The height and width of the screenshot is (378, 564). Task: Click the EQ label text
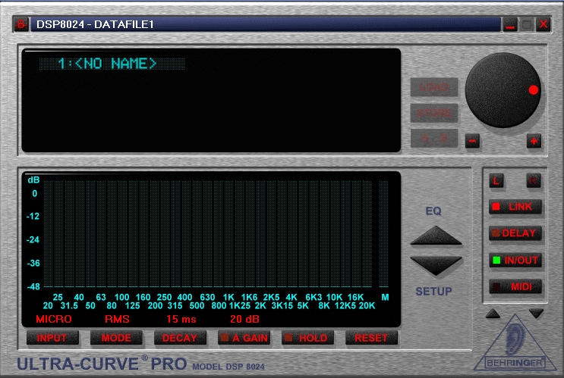click(x=433, y=211)
